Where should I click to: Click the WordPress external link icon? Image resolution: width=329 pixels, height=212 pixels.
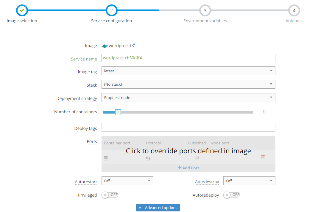[x=132, y=46]
